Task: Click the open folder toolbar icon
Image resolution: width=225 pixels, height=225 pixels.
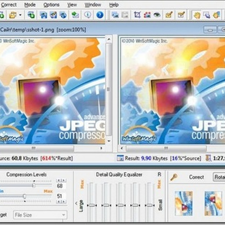Action: point(13,15)
